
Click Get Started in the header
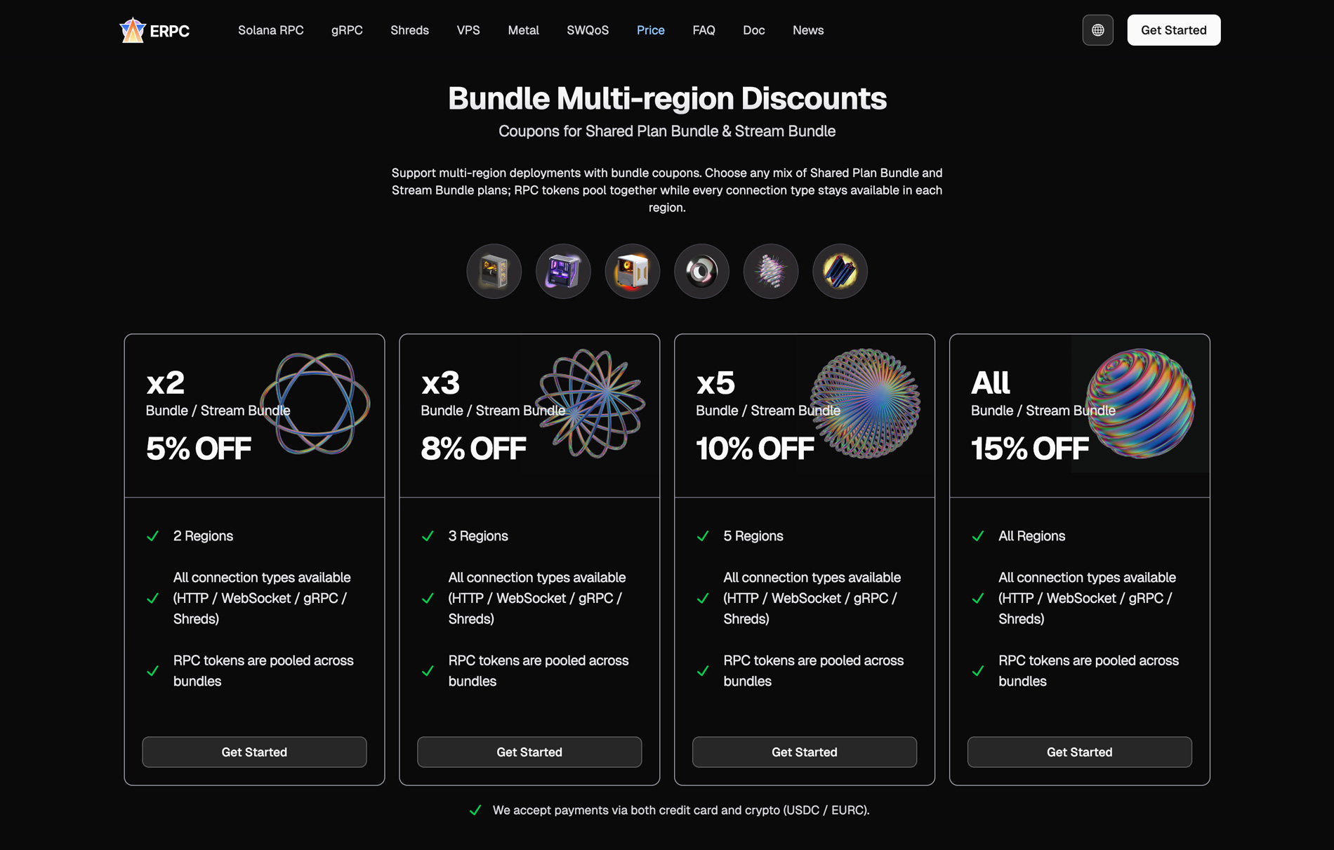(1173, 30)
